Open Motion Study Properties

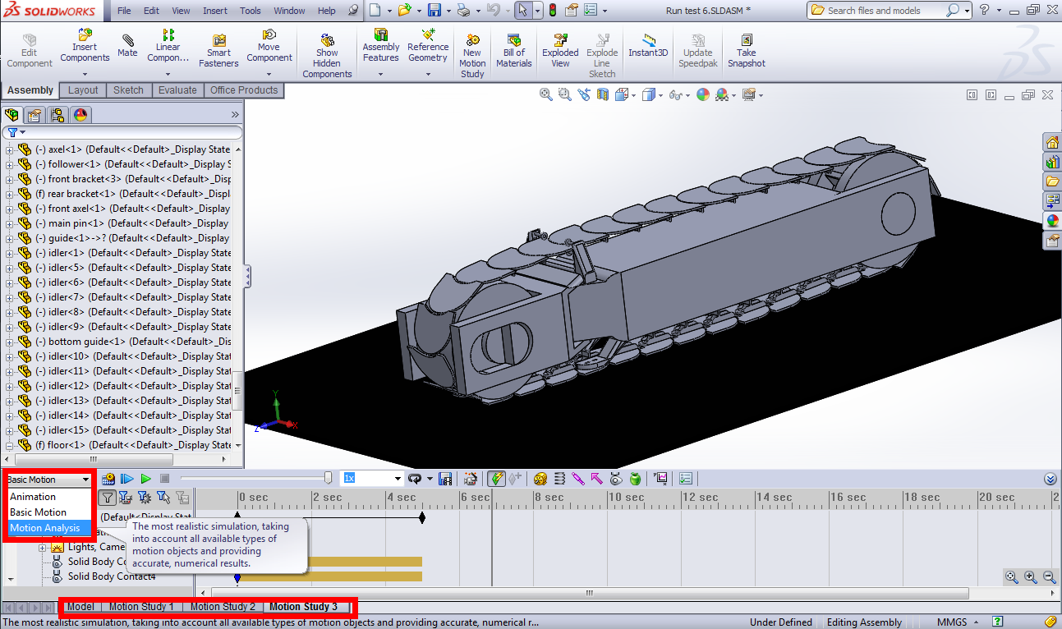point(686,479)
